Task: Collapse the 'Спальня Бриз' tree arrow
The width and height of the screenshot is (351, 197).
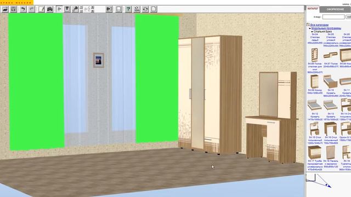Action: tap(312, 32)
